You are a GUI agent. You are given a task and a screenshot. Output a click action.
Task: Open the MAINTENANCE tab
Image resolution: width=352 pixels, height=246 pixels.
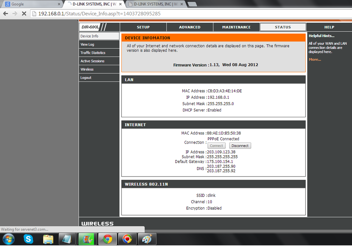click(x=236, y=27)
